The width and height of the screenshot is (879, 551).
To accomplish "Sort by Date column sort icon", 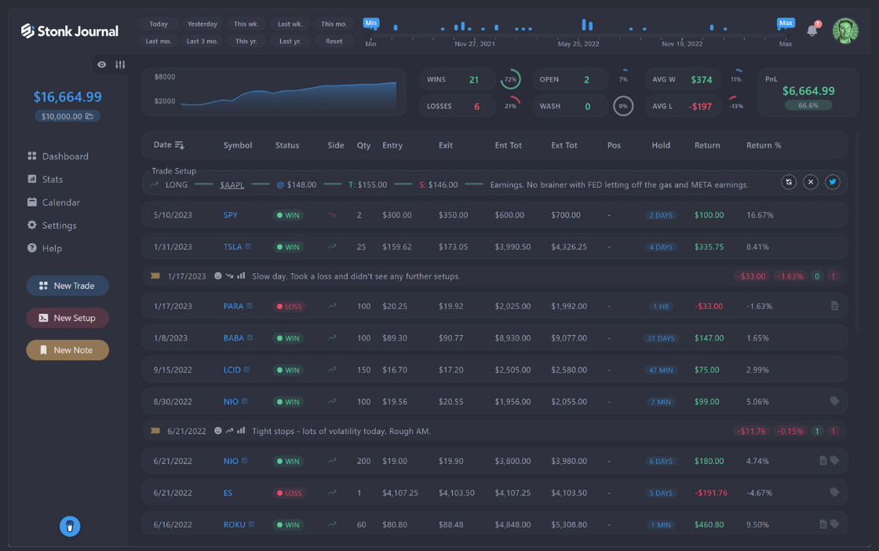I will [180, 145].
